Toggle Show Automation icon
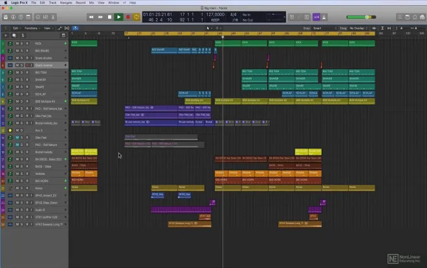427x268 pixels. coord(60,28)
